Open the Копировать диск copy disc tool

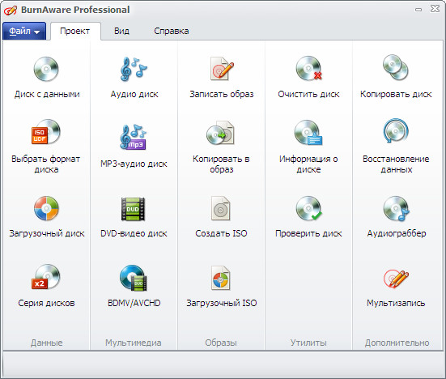click(x=396, y=68)
